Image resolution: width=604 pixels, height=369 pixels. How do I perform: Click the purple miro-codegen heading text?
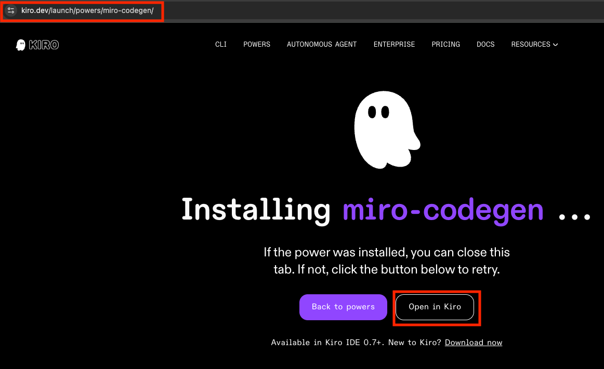tap(443, 211)
